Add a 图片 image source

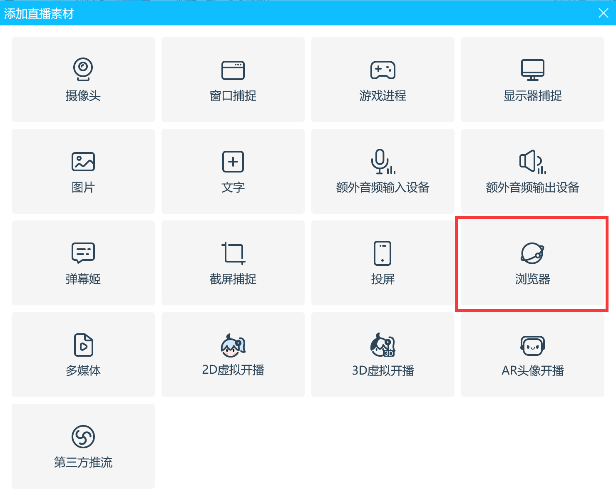(83, 162)
